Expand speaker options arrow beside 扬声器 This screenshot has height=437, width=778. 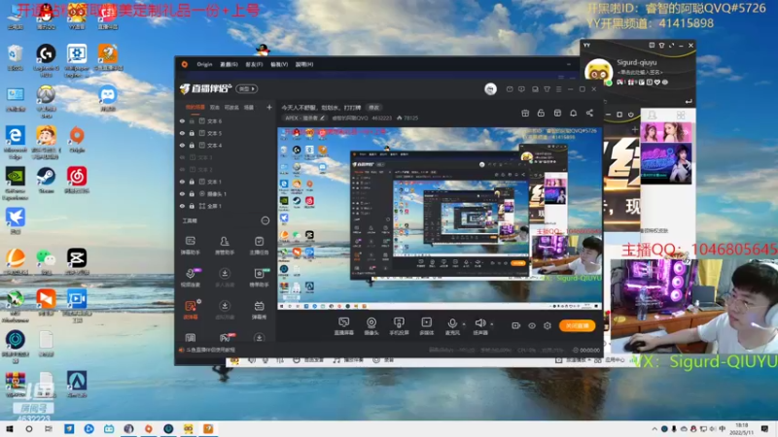click(x=492, y=324)
